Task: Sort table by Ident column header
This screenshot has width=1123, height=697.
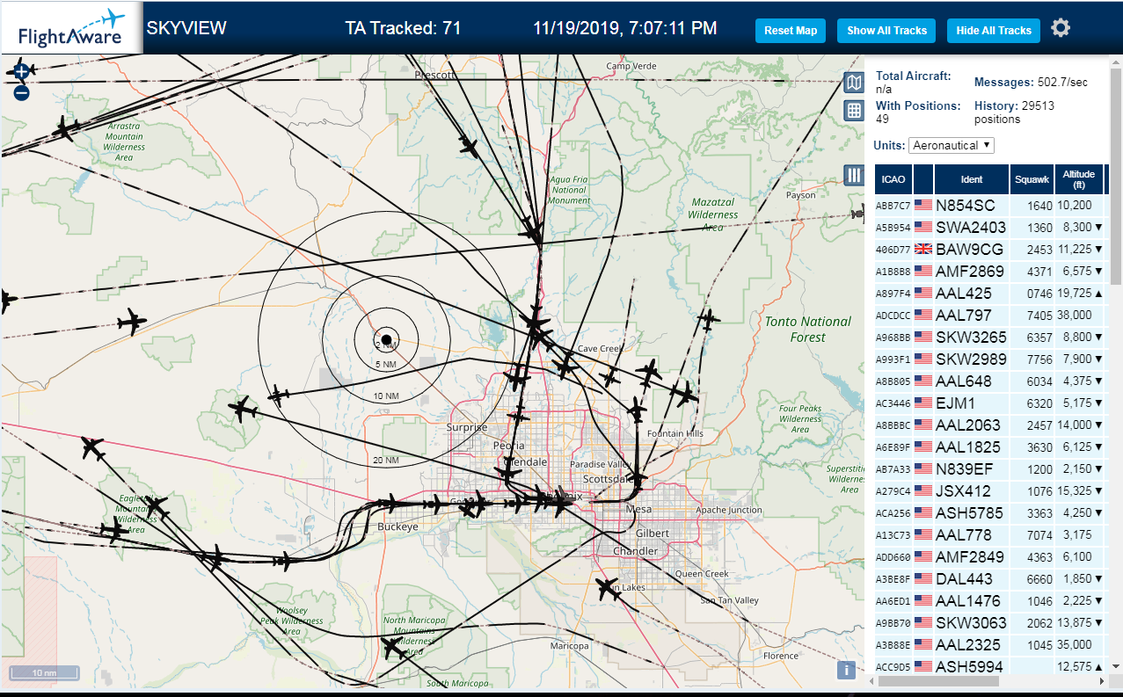Action: (x=972, y=179)
